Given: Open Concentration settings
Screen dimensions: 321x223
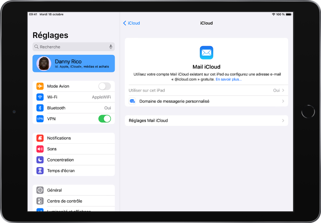Looking at the screenshot, I should coord(74,160).
